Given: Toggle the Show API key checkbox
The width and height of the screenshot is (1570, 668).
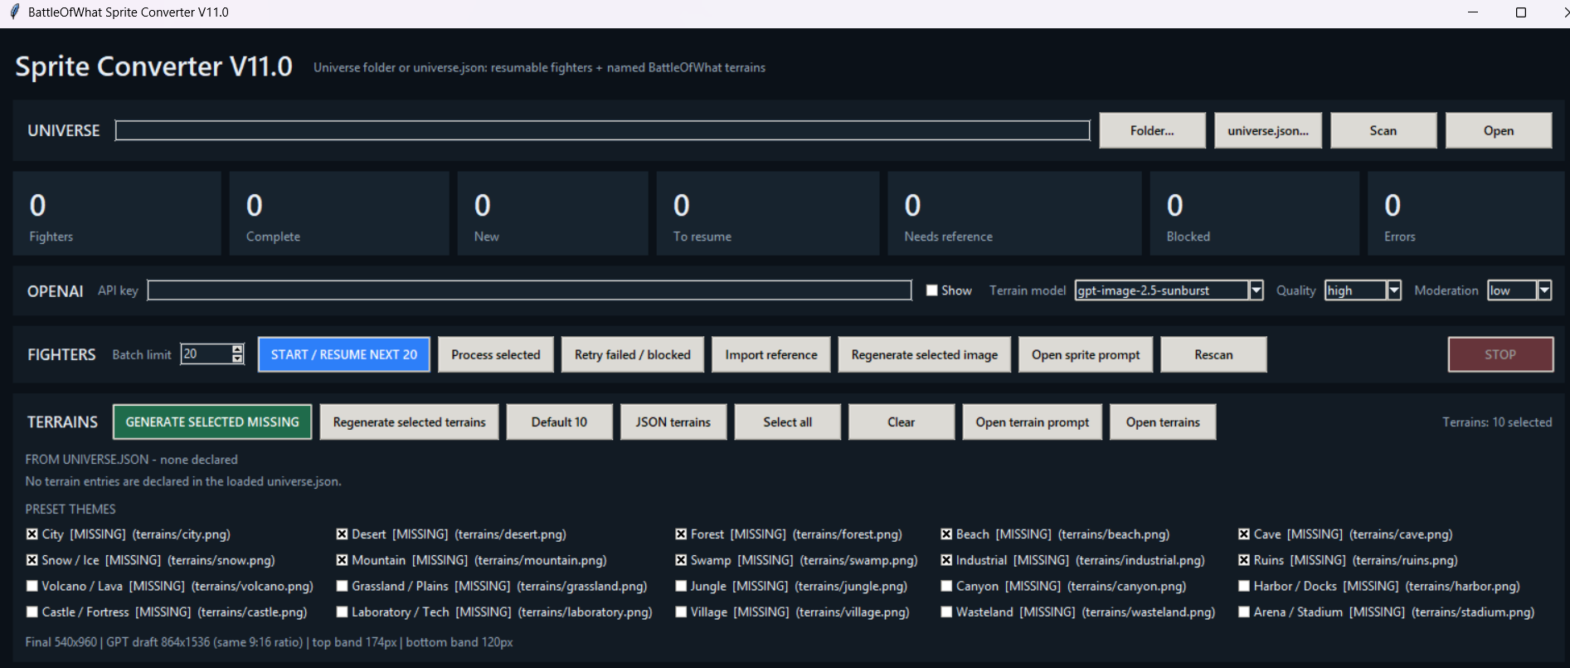Looking at the screenshot, I should [x=932, y=290].
